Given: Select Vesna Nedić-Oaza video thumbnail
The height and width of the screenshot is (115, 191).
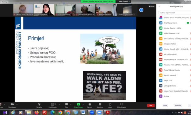Looking at the screenshot, I should pos(86,10).
